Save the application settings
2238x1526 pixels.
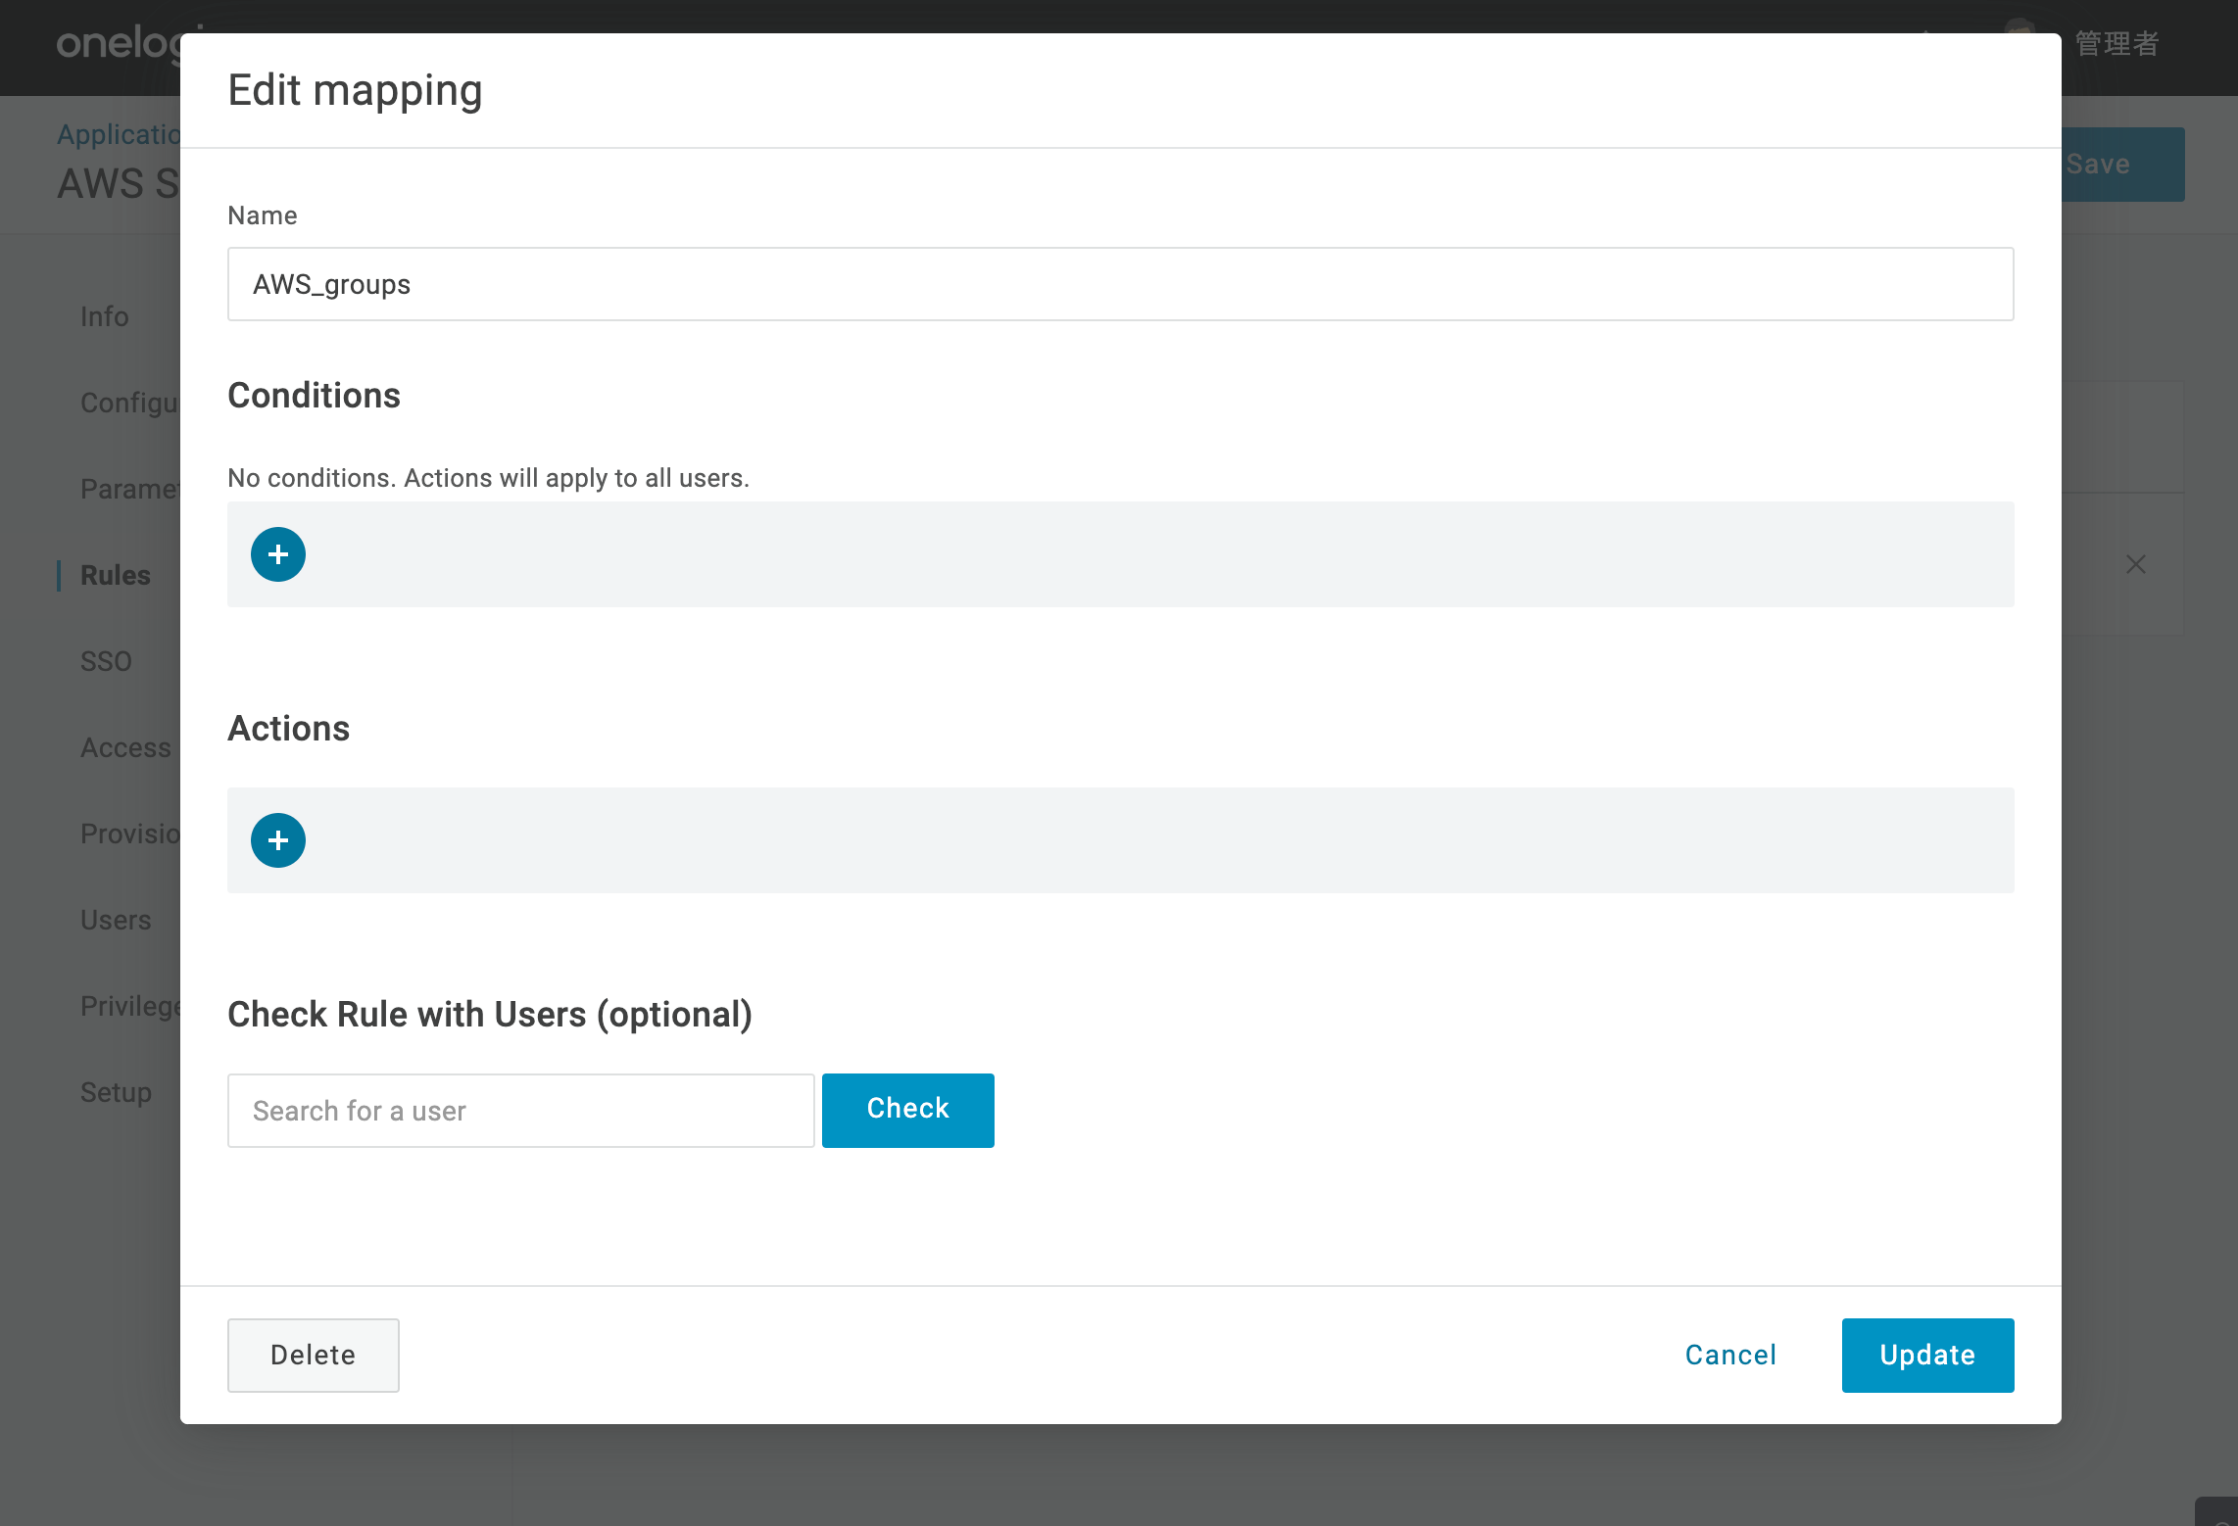tap(2122, 165)
